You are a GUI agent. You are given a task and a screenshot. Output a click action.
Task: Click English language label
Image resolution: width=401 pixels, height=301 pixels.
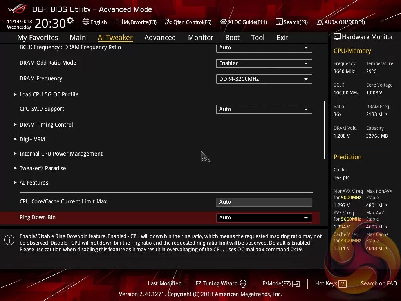tap(98, 22)
